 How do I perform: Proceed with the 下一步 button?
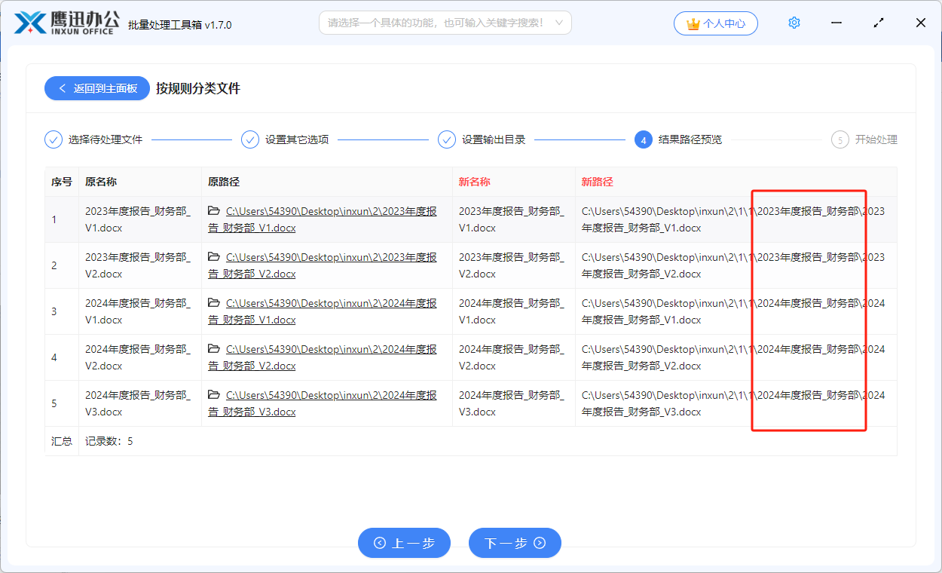515,543
